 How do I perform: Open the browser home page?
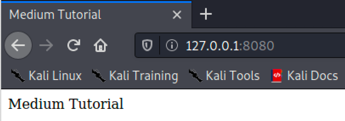(101, 45)
